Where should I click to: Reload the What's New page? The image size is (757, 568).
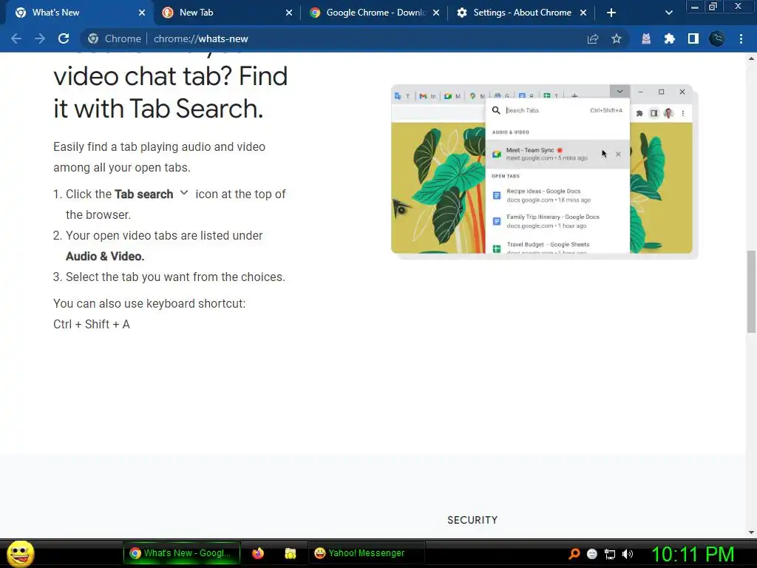click(x=64, y=38)
